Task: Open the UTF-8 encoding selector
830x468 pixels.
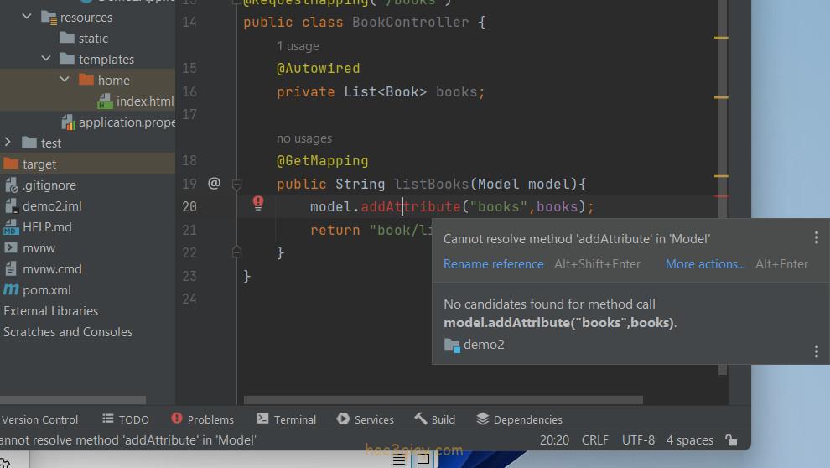Action: coord(638,440)
